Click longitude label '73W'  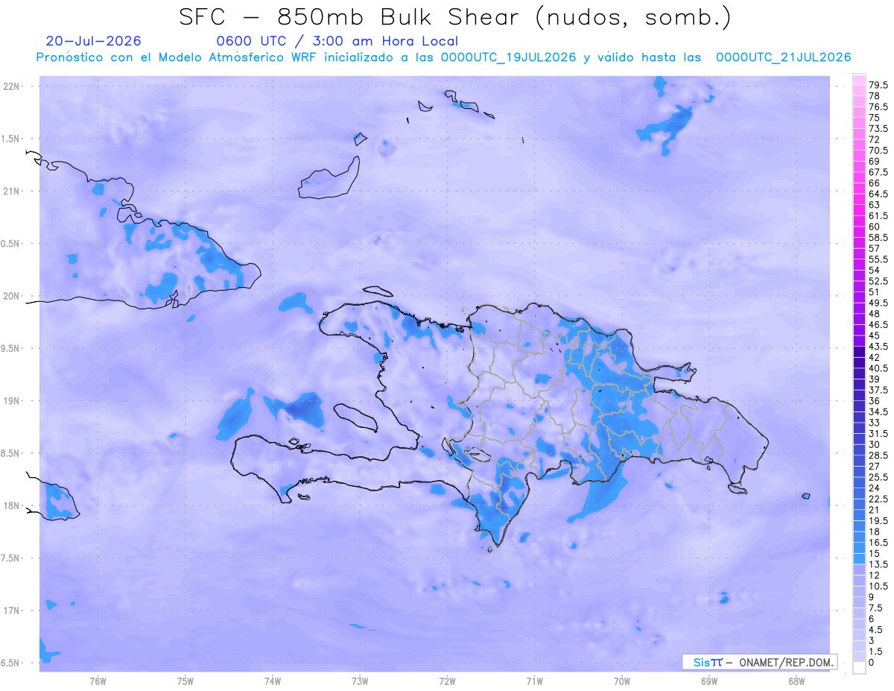pos(360,681)
